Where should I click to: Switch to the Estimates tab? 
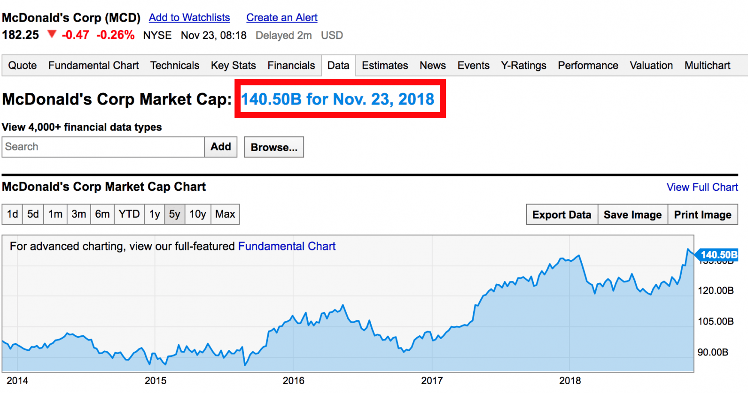pos(385,65)
